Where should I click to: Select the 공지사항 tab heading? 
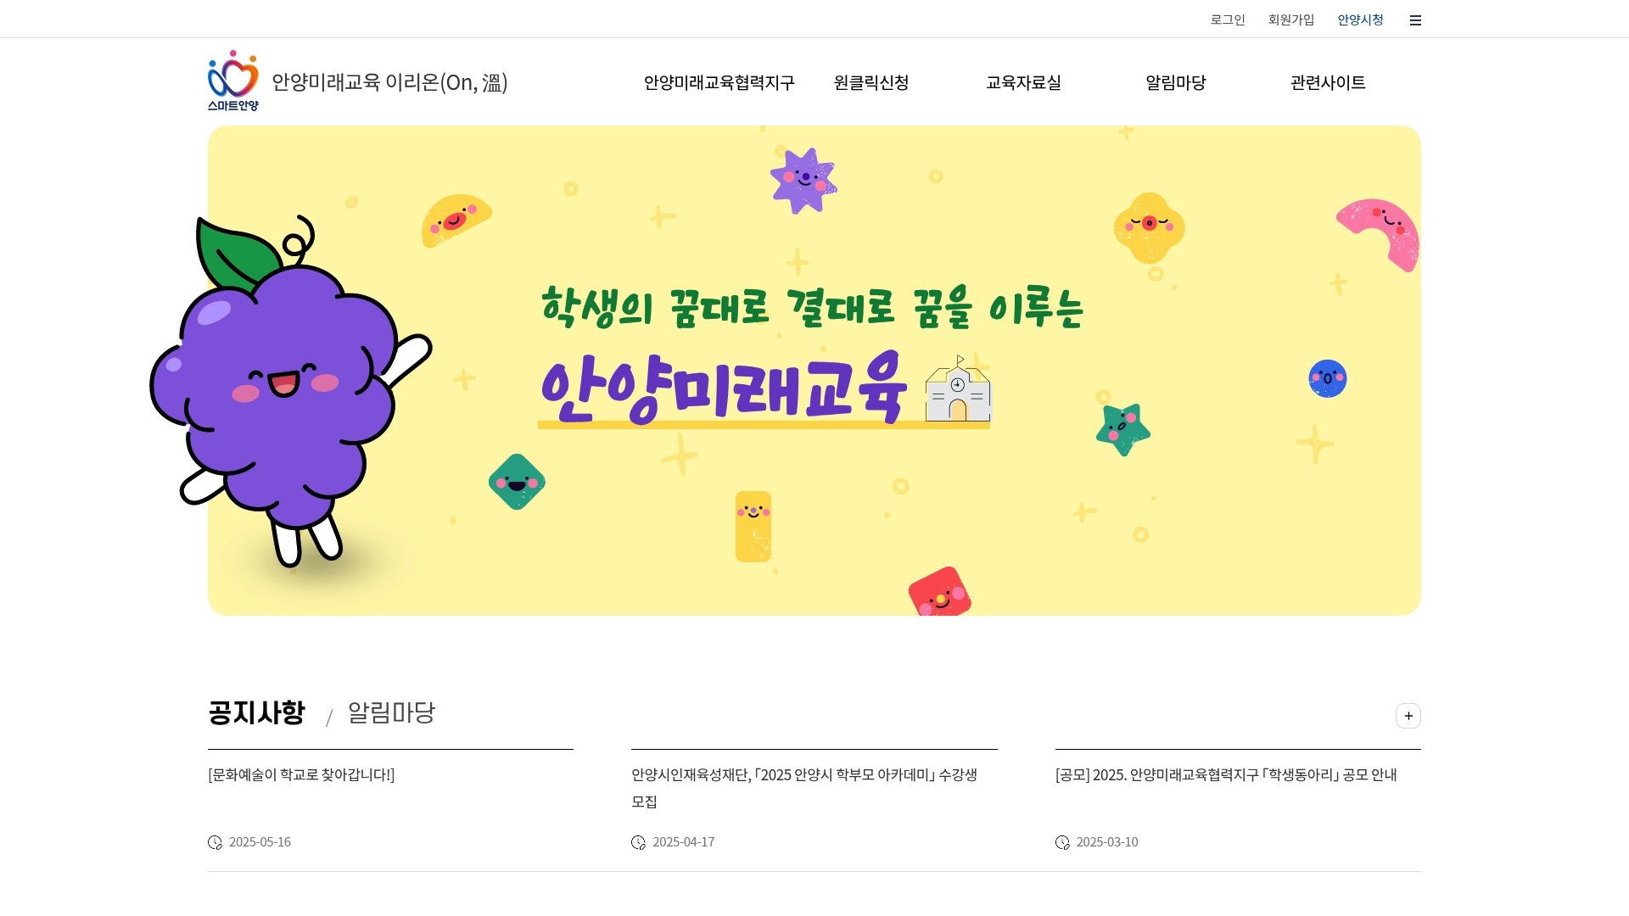[256, 712]
